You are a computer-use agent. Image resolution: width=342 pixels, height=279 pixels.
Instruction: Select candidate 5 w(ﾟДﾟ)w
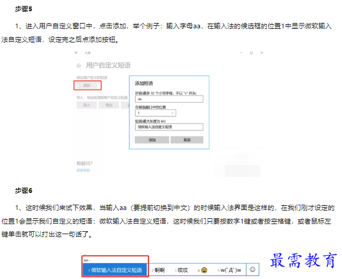[x=229, y=270]
